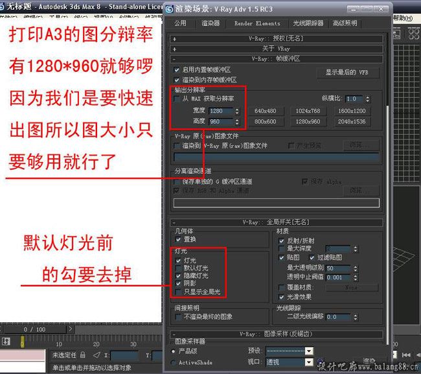Click the 显示最后的 VFB button
The image size is (421, 374).
(x=347, y=73)
